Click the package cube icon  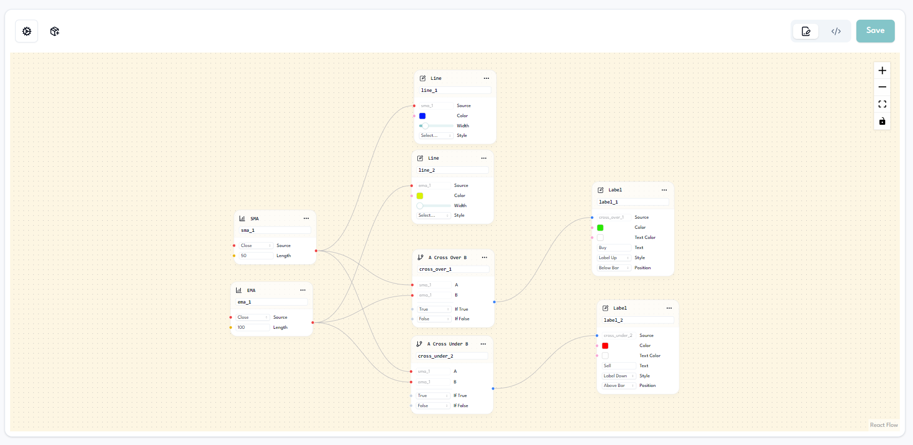55,31
